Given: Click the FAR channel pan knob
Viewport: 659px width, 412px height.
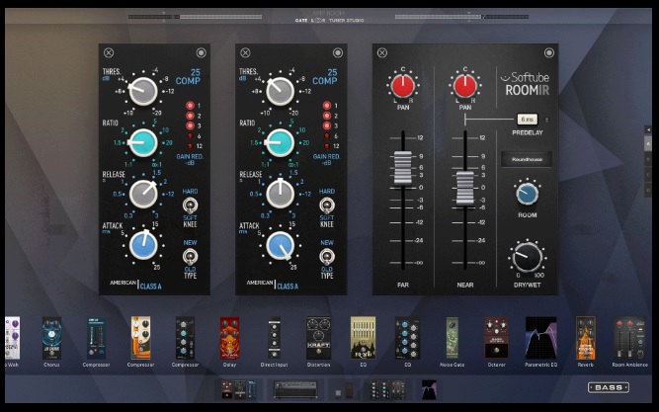Looking at the screenshot, I should (403, 85).
